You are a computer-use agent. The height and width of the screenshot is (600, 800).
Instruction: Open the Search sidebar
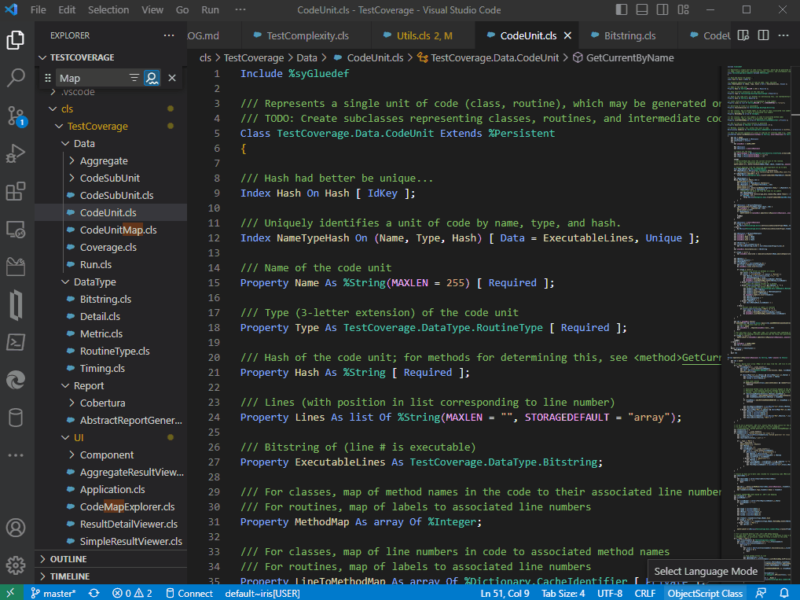[16, 78]
